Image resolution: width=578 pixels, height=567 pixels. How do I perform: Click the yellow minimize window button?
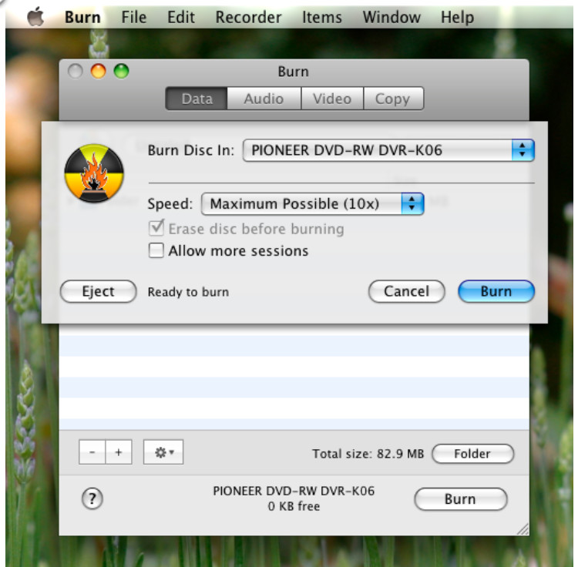click(99, 71)
